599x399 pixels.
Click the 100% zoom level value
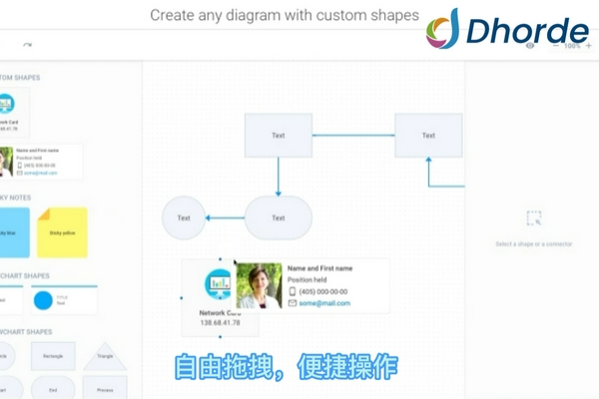click(x=573, y=45)
